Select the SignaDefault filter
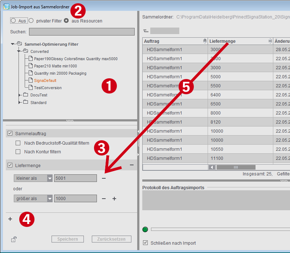290x253 pixels. 45,80
